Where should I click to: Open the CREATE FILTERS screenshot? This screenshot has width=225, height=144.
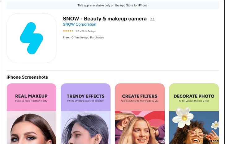[140, 113]
